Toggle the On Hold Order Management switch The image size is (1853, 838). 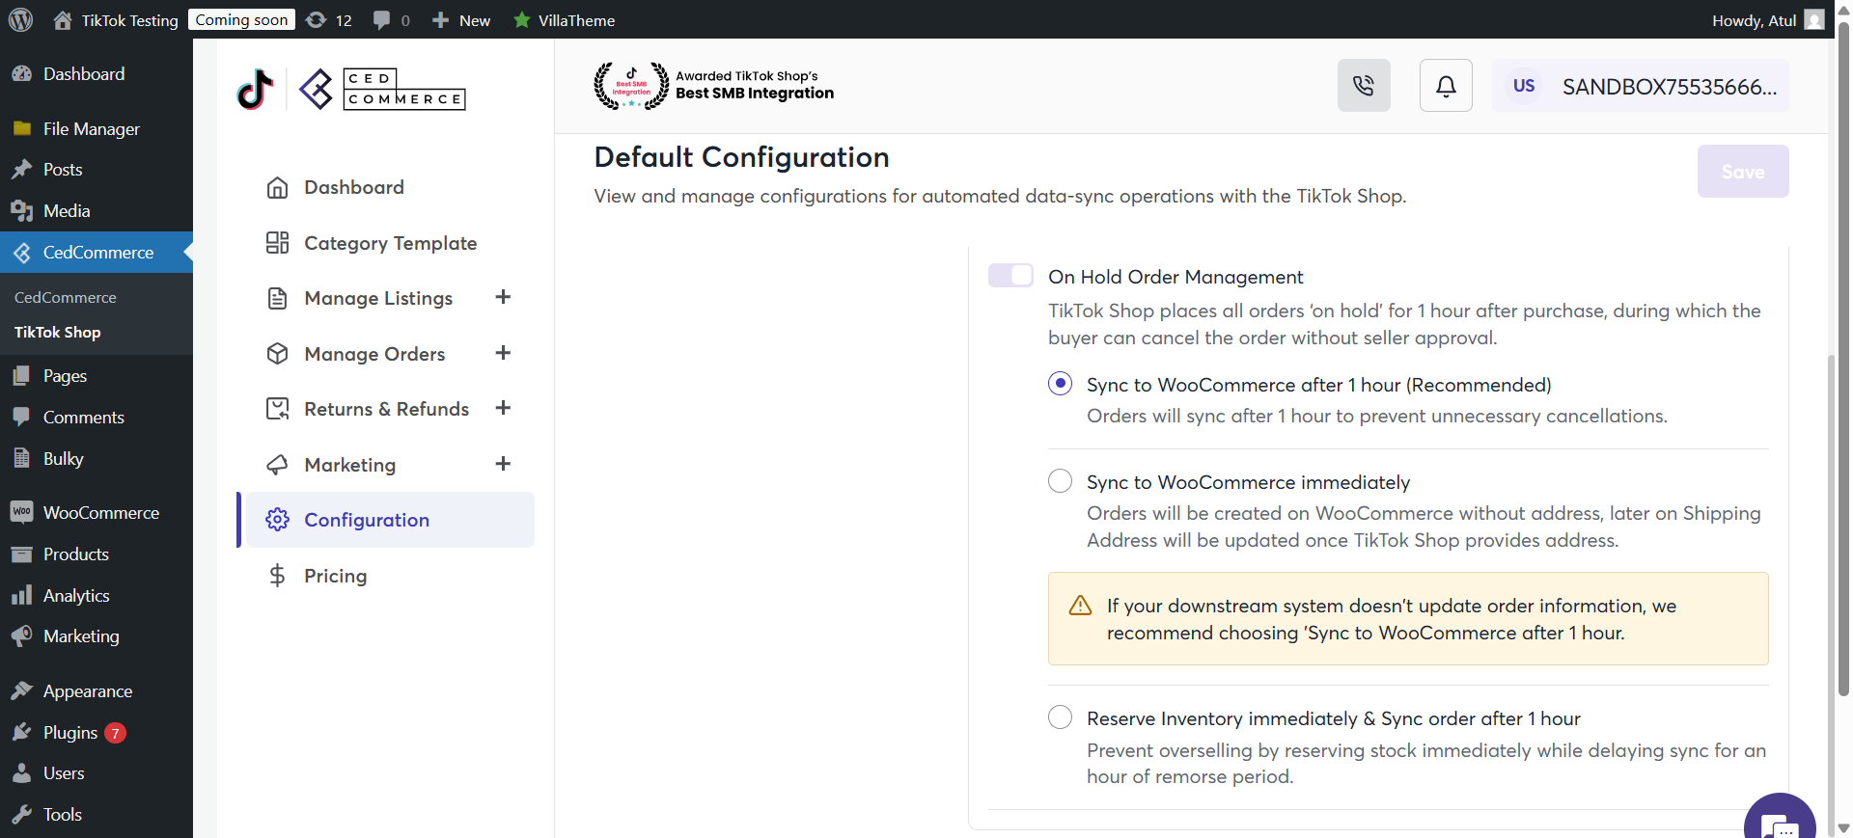1010,276
